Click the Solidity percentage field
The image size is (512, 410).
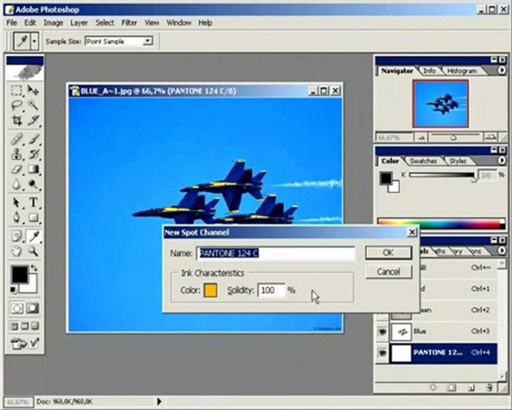pyautogui.click(x=271, y=290)
